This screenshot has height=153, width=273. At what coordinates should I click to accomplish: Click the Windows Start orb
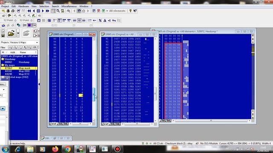pos(5,149)
